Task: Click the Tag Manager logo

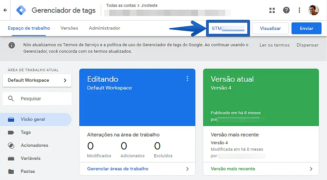Action: click(x=21, y=10)
